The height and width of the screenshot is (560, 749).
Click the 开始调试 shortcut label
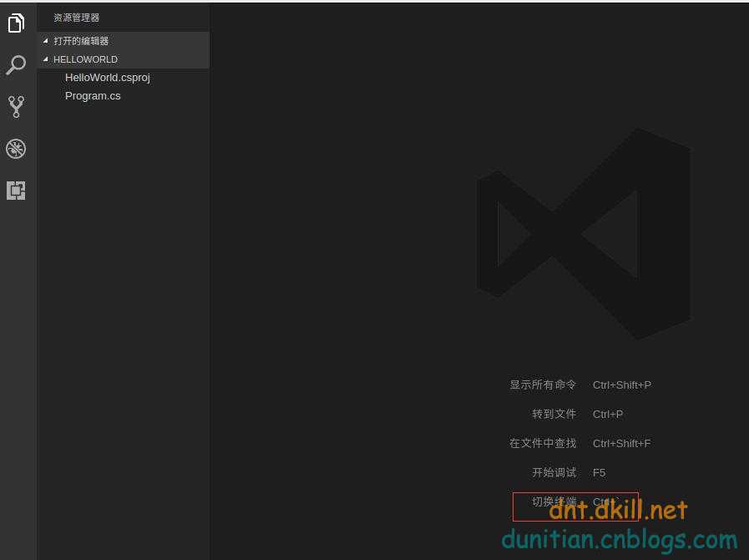554,472
